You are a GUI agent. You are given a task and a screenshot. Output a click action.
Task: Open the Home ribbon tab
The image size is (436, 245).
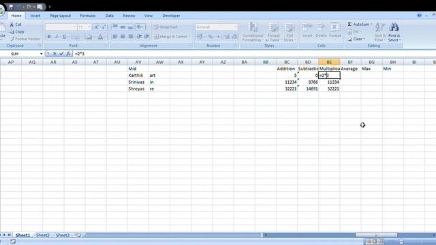[16, 16]
